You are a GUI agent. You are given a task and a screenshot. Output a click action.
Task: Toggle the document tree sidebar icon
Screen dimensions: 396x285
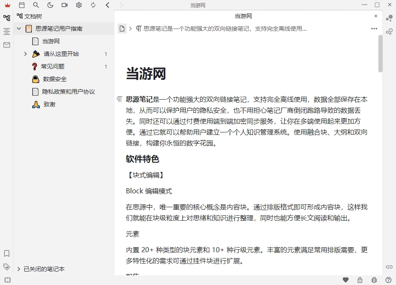(7, 18)
